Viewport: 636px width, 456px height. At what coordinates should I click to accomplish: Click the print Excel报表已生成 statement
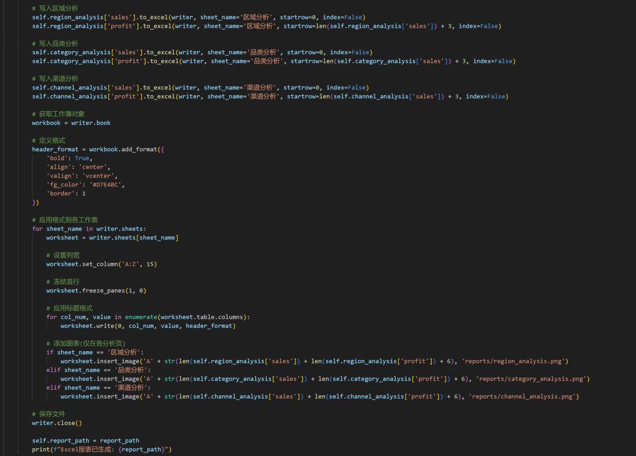(101, 450)
